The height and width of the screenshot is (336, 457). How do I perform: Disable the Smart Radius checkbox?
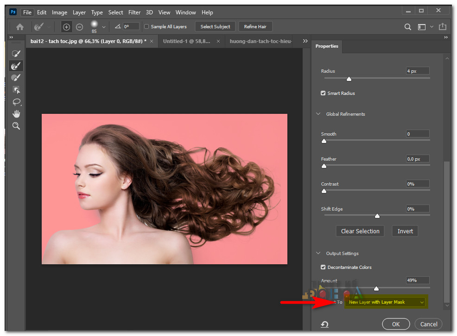pos(323,93)
